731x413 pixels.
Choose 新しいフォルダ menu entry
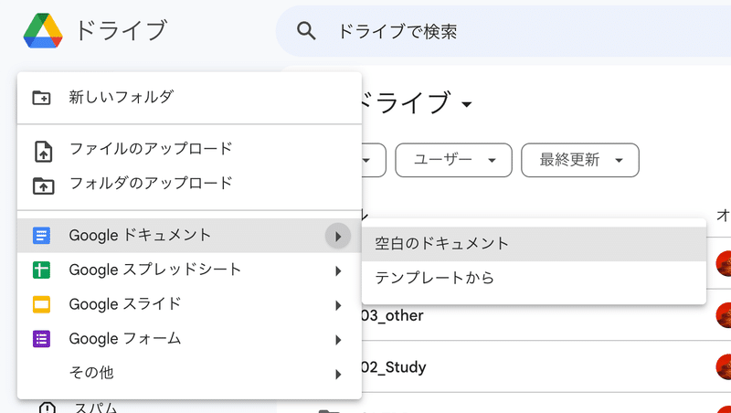point(189,98)
